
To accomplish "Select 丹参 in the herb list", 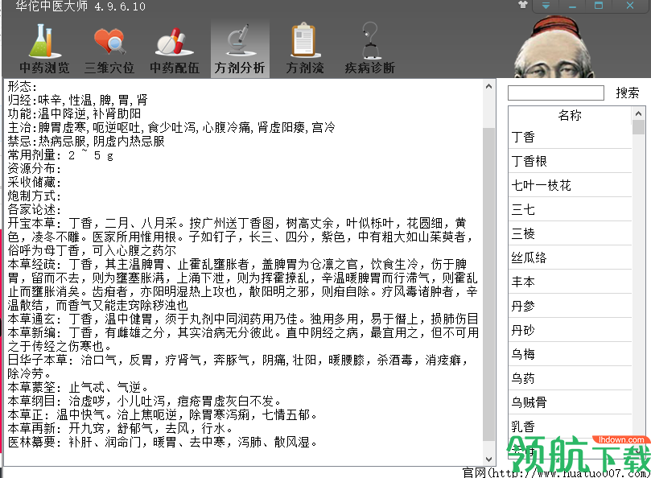I will (x=570, y=306).
